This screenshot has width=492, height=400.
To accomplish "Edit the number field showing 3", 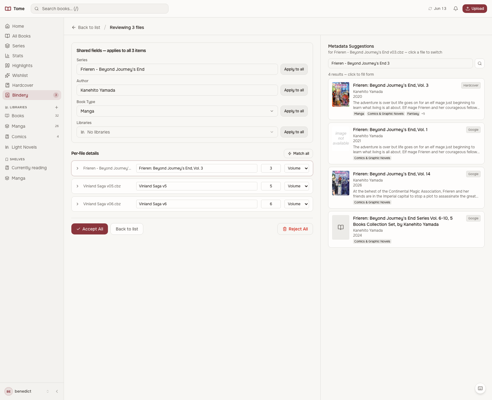I will point(271,168).
